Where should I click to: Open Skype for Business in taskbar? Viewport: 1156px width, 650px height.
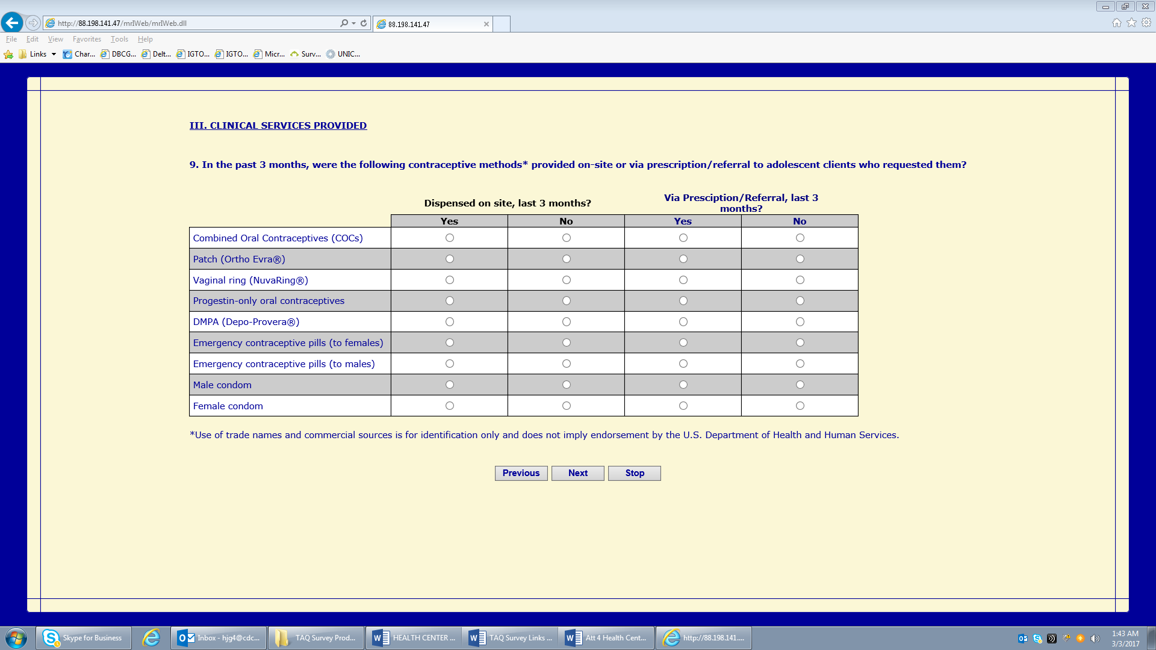click(x=84, y=638)
